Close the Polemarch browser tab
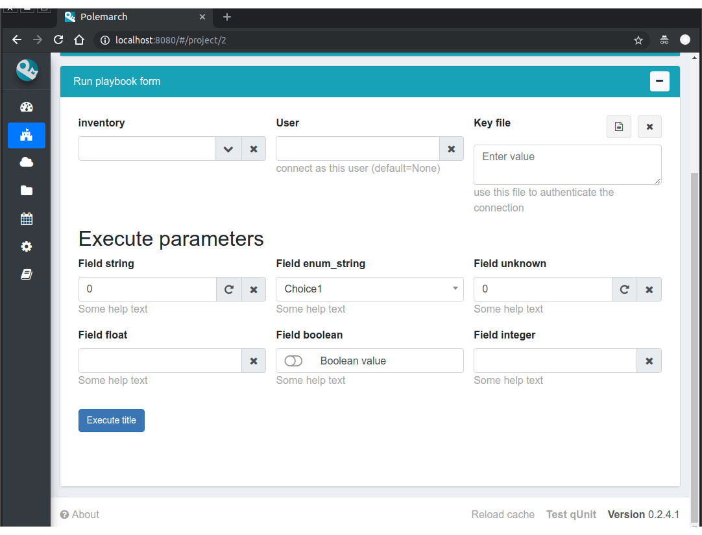 (x=202, y=17)
